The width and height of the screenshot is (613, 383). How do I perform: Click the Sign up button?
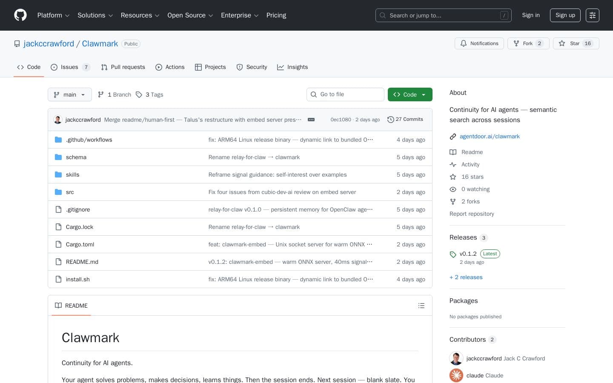(565, 15)
